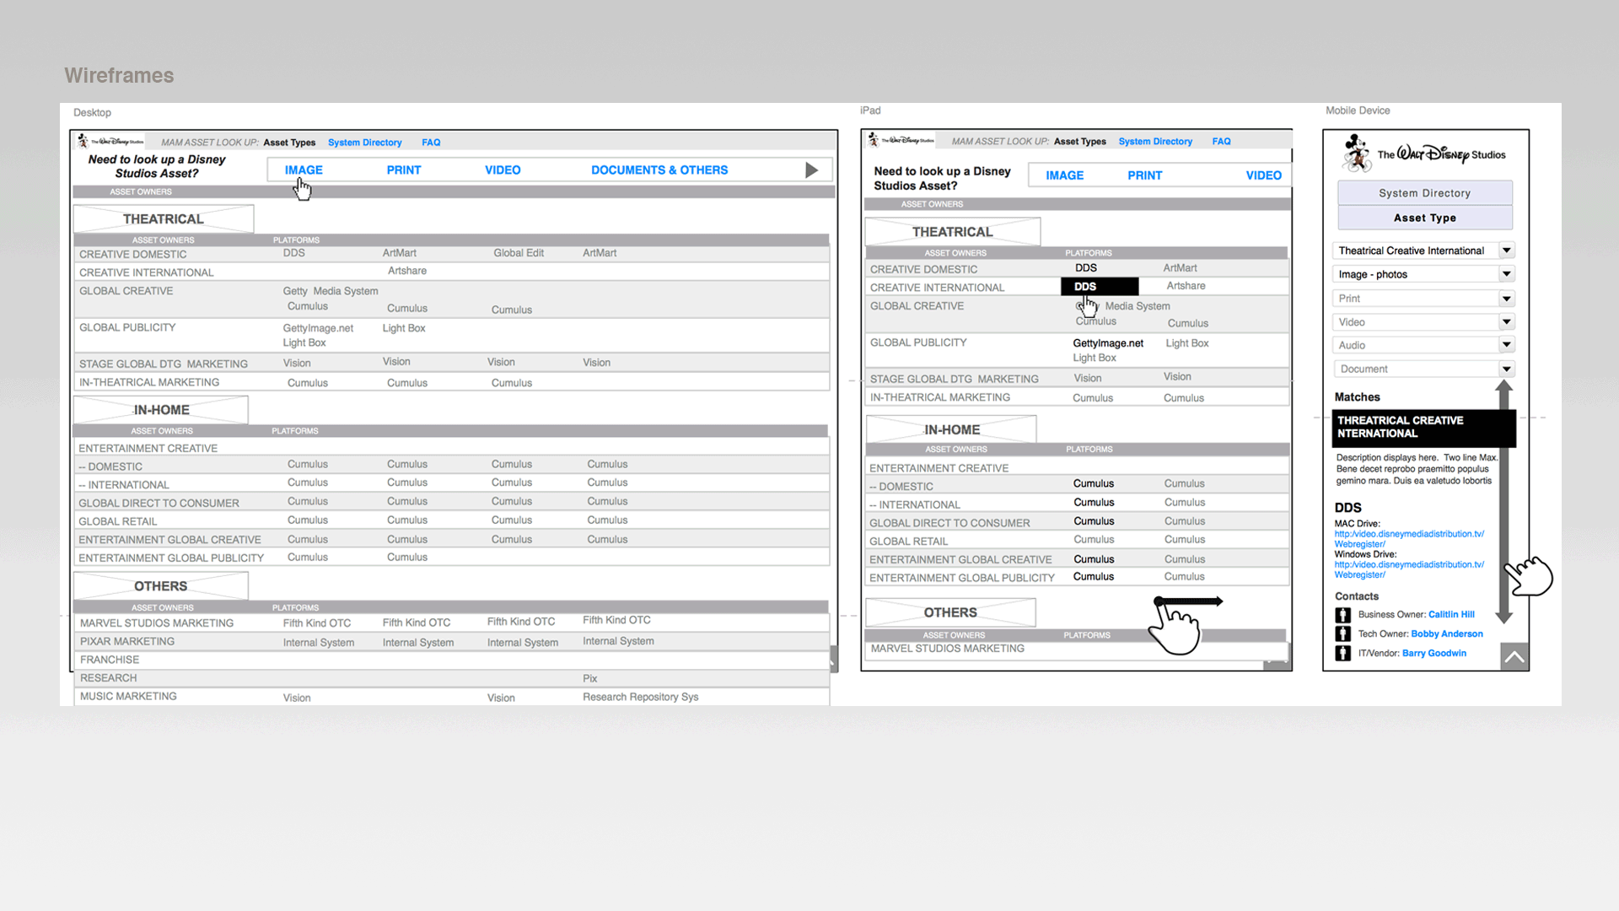
Task: Click the highlighted DDS cell in iPad
Action: coord(1100,287)
